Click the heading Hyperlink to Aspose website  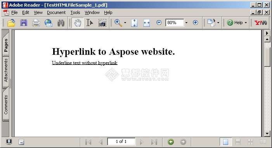click(113, 52)
